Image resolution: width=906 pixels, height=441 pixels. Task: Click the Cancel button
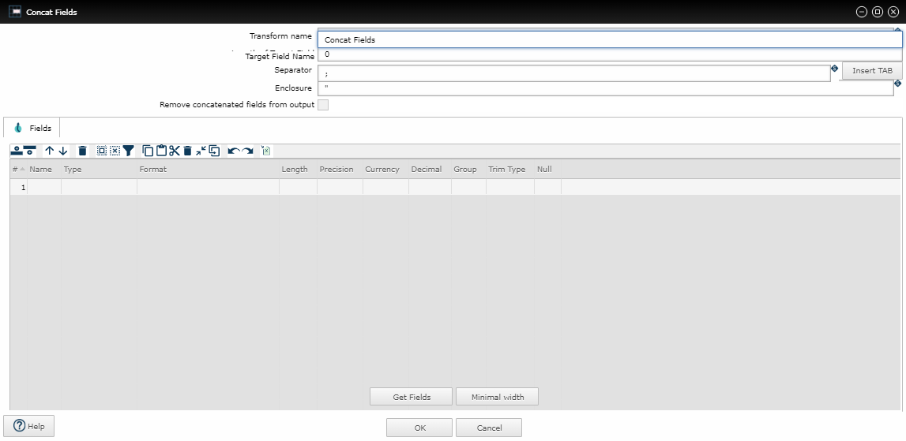(489, 428)
